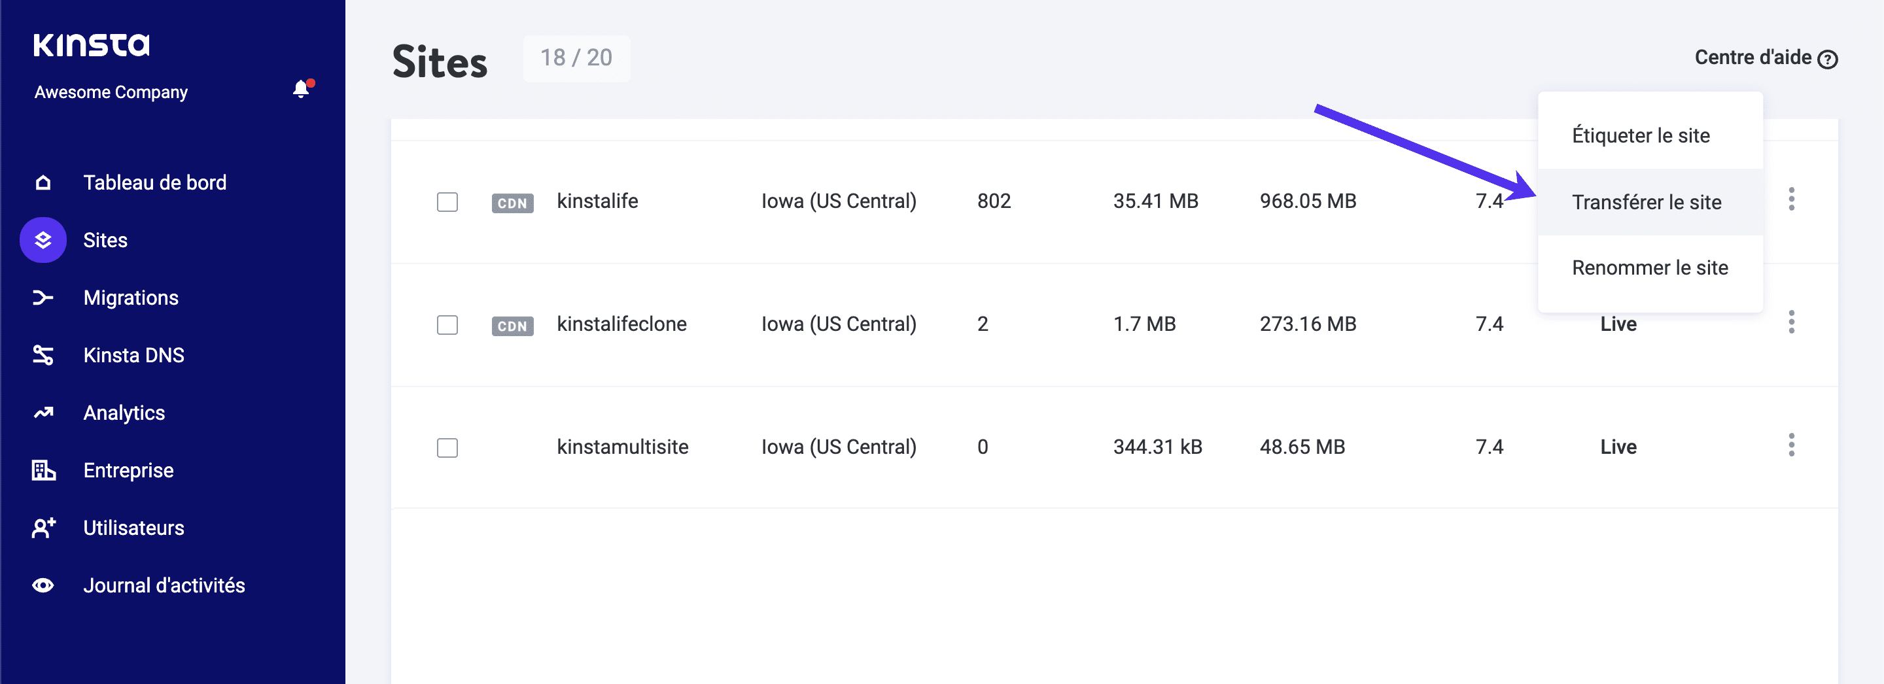Click the 273.16 MB disk usage value
This screenshot has height=684, width=1884.
[1308, 324]
